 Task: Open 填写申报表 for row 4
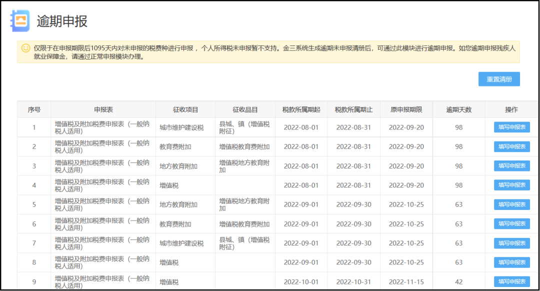pos(512,185)
